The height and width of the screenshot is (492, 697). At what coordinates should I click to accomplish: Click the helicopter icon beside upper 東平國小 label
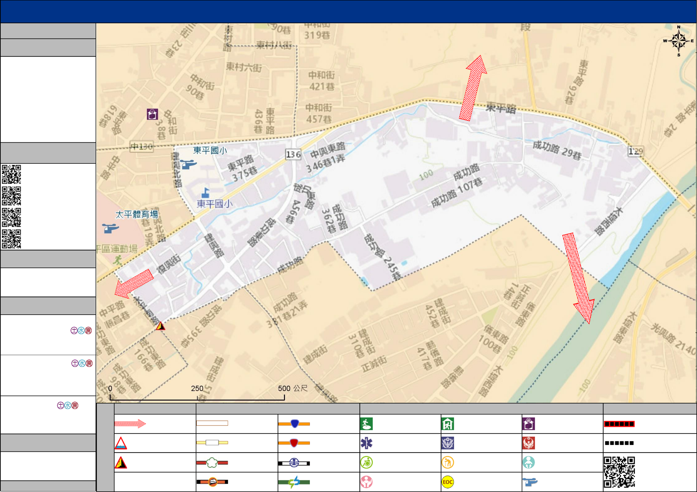(x=188, y=164)
